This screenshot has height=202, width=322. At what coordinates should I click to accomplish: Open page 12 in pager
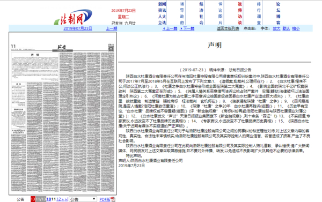click(x=58, y=199)
